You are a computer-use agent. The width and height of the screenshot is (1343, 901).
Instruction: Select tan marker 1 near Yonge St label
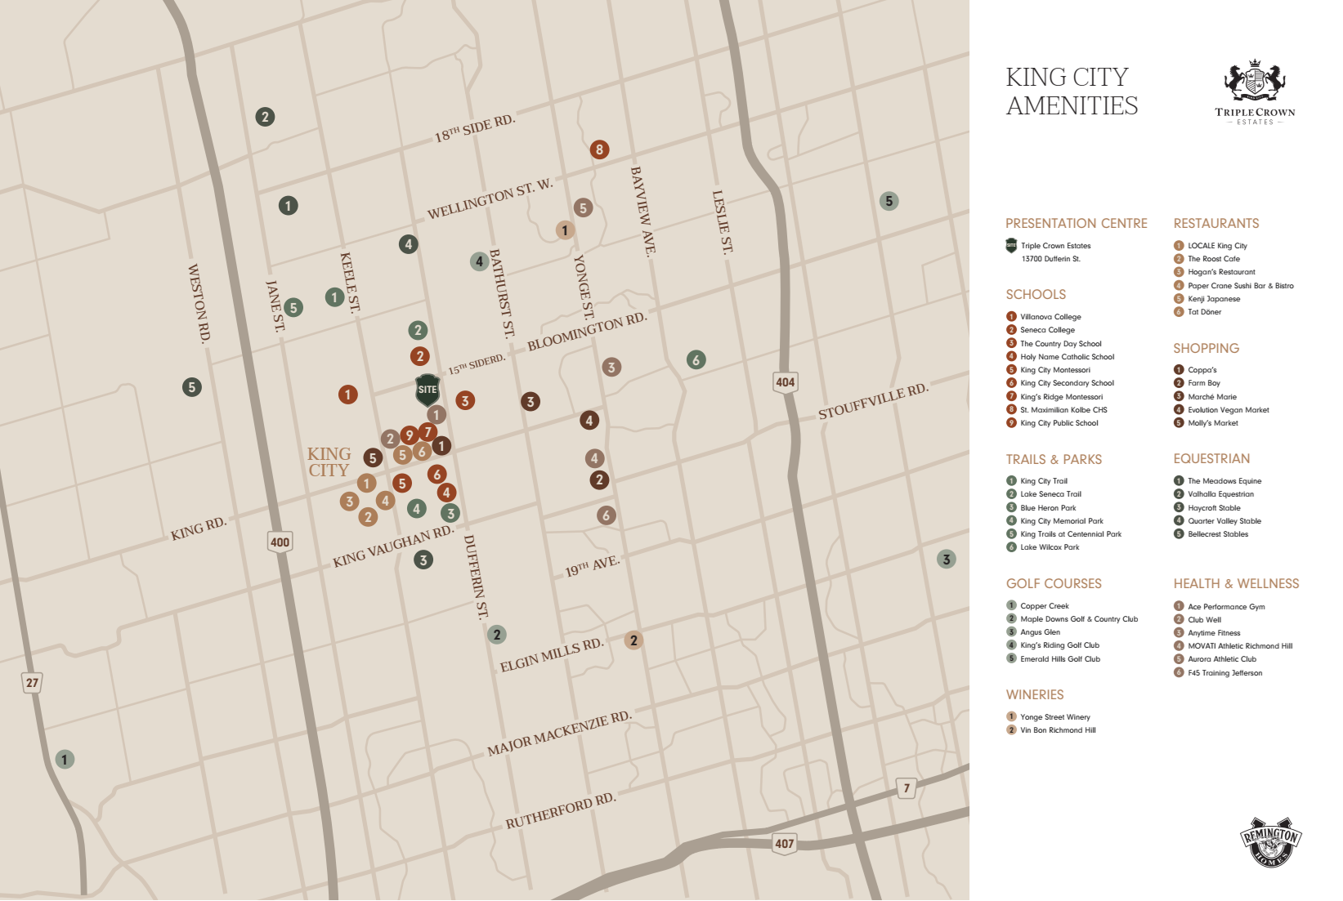565,230
